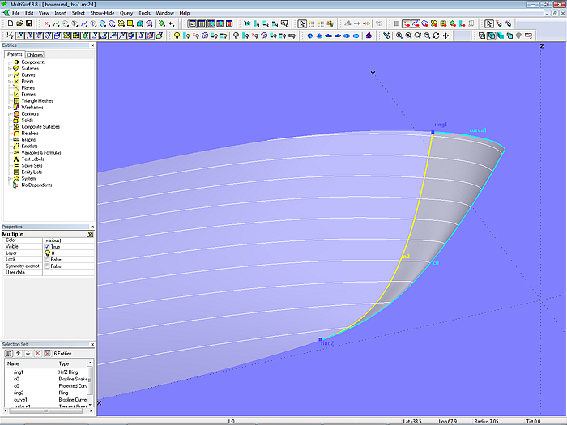567x425 pixels.
Task: Switch to the Children tab
Action: [x=35, y=55]
